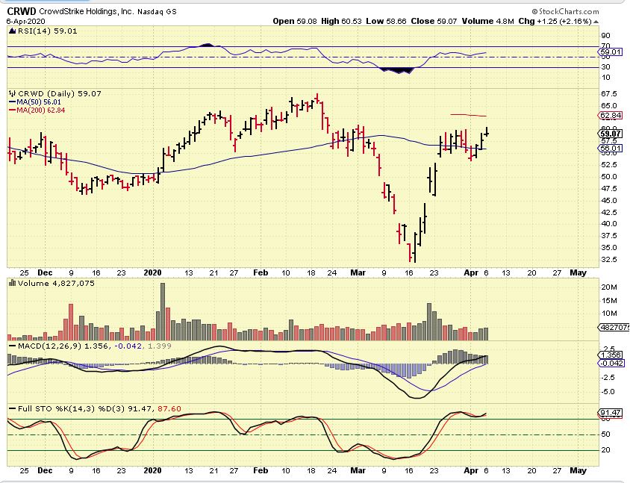The image size is (630, 483).
Task: Click the boxed 56.01 MA(50) axis tag
Action: coord(611,149)
